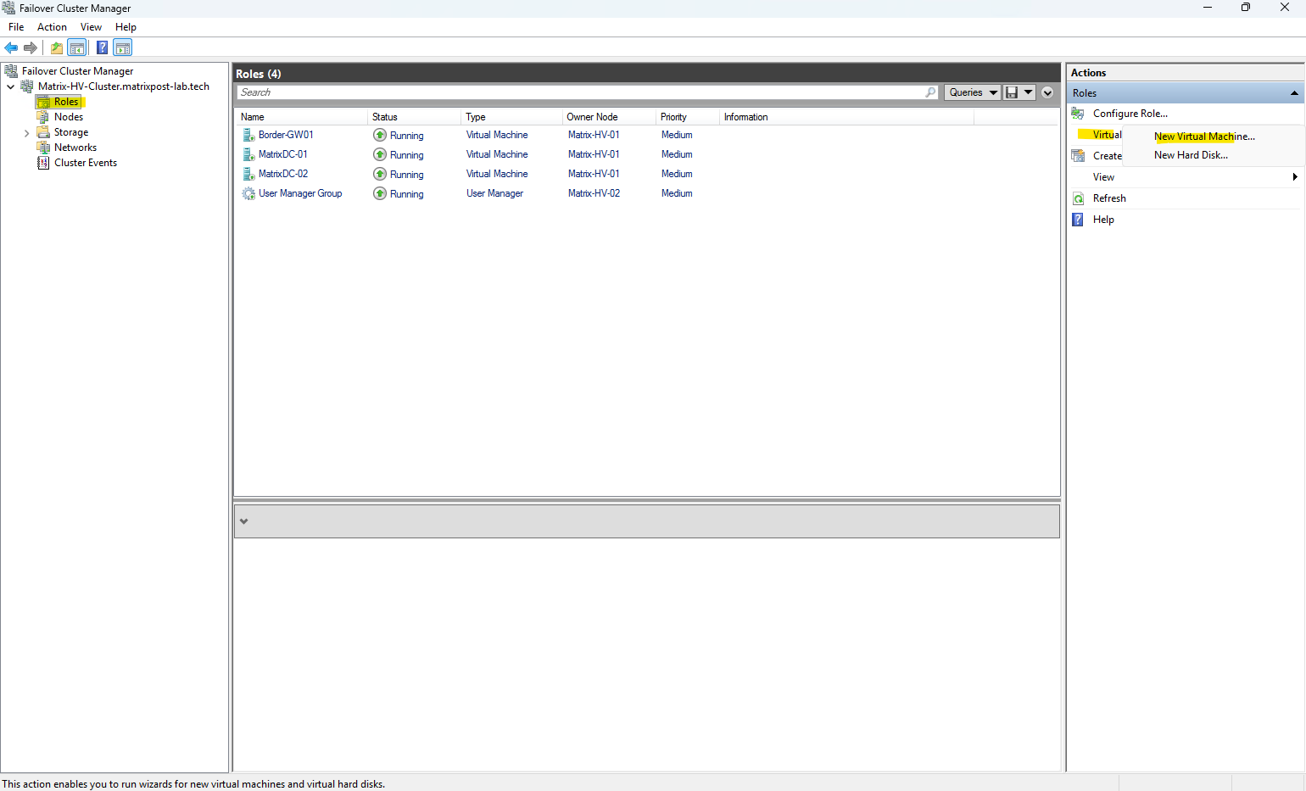This screenshot has height=791, width=1306.
Task: Click the Forward arrow in the toolbar
Action: click(x=31, y=47)
